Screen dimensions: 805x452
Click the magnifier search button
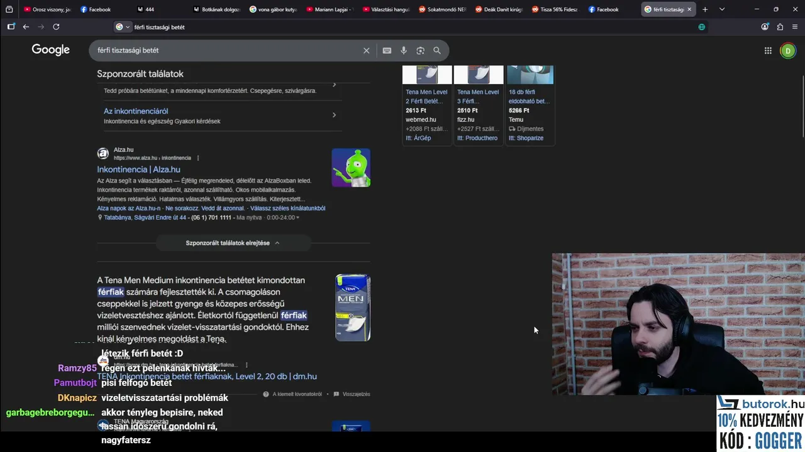point(437,50)
